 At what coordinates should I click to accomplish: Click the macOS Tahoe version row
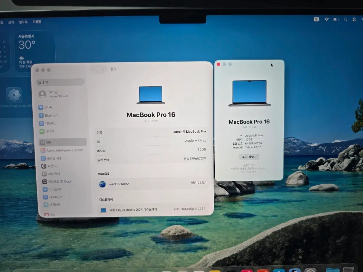coord(153,184)
